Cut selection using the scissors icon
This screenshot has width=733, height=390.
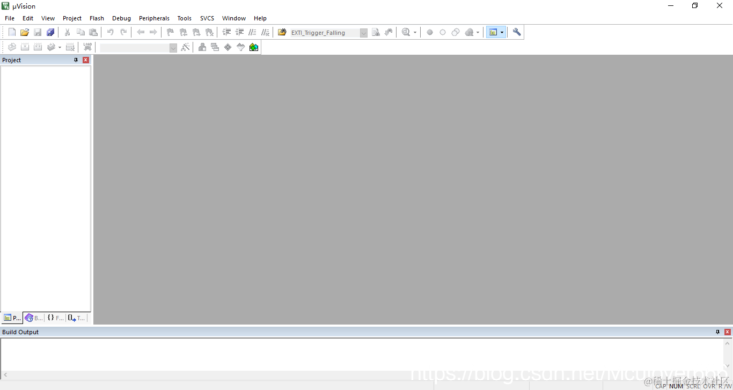click(x=68, y=32)
